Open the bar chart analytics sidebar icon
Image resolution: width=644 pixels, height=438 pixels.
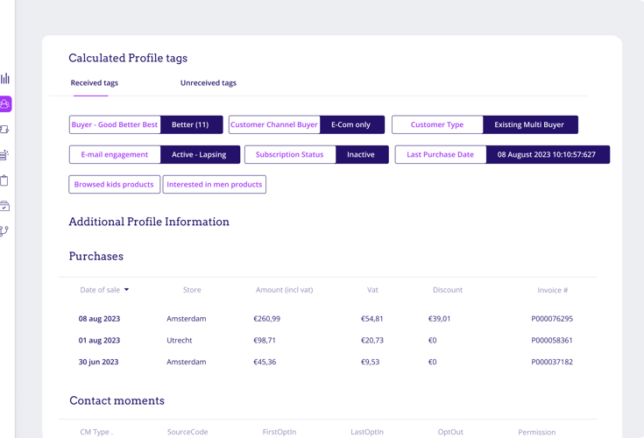pos(5,78)
